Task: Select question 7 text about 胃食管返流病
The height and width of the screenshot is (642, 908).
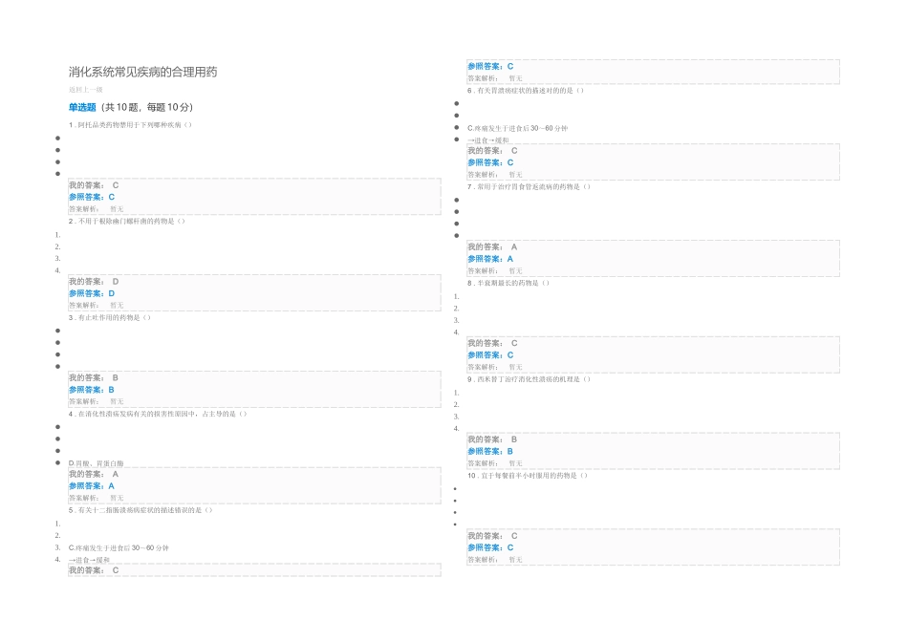Action: coord(530,186)
